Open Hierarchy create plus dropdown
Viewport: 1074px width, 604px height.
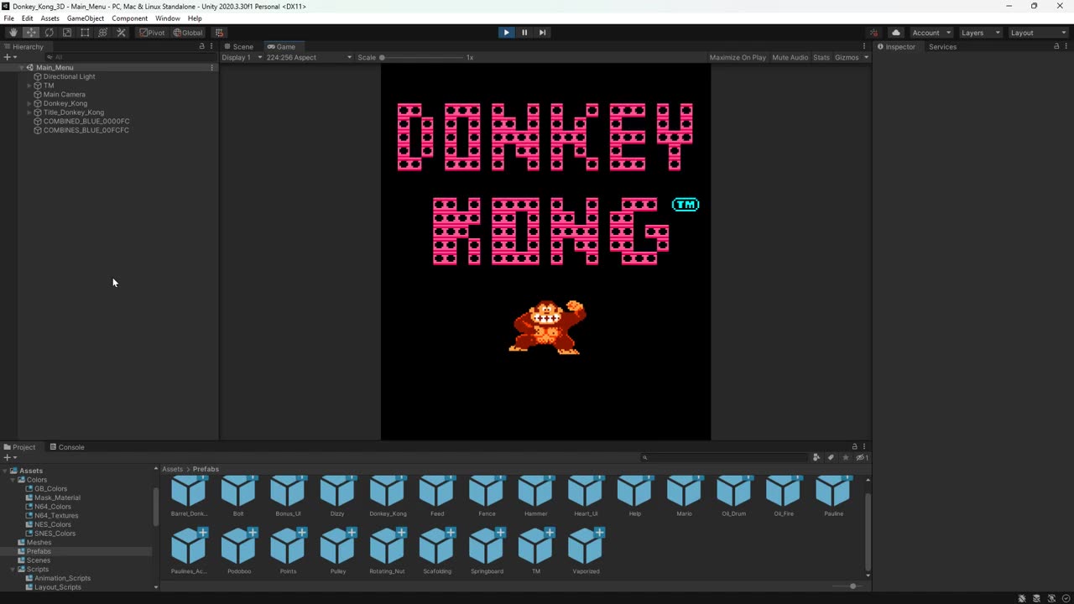pos(10,57)
